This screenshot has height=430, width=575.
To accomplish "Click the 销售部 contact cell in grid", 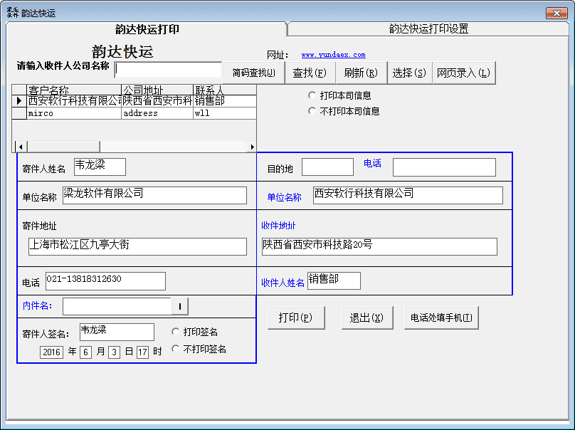I will point(224,101).
